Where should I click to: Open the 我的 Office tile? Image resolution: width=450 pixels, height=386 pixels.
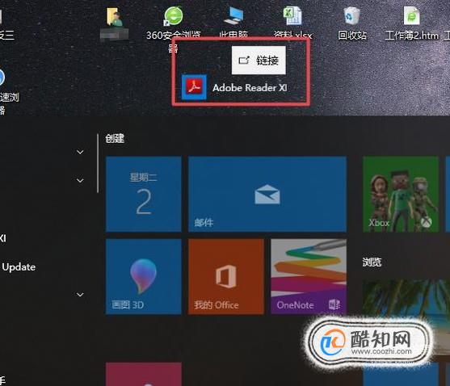[x=226, y=276]
